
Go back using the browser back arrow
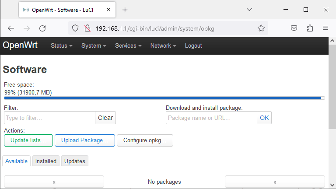coord(11,28)
